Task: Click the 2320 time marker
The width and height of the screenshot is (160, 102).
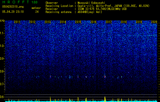Action: (x=154, y=22)
